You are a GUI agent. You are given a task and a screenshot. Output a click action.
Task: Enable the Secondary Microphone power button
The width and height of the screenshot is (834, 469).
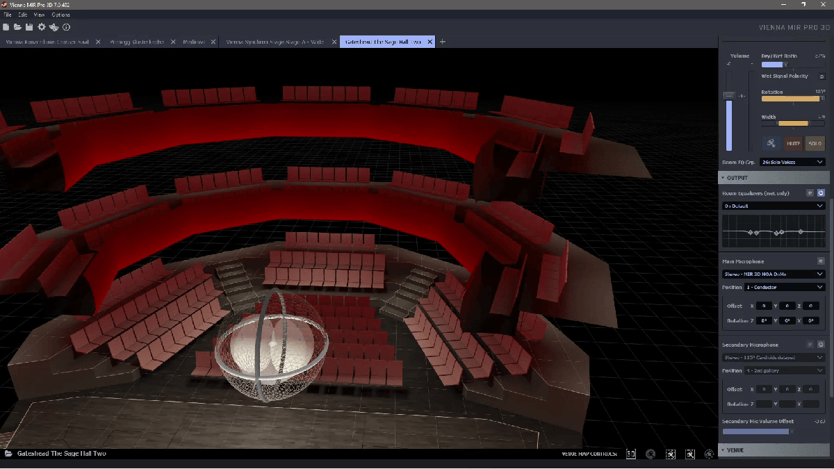pos(821,345)
